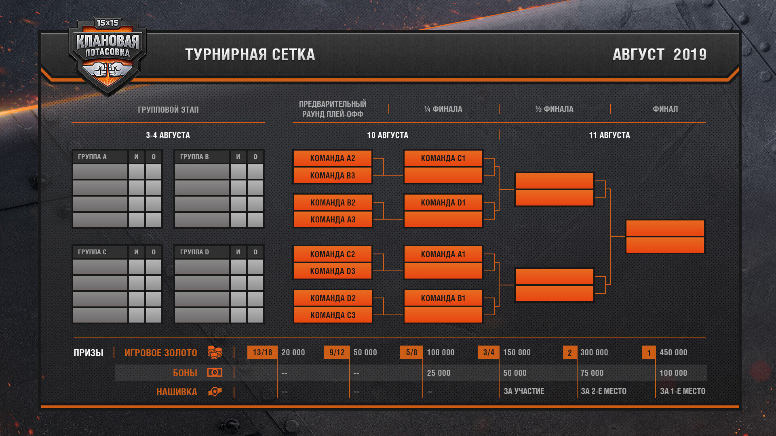Click the 13/16 place prize badge

tap(262, 352)
